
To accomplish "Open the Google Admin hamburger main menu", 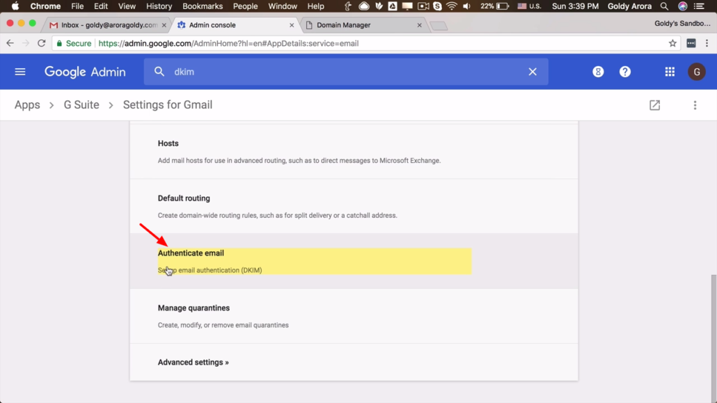I will 19,72.
